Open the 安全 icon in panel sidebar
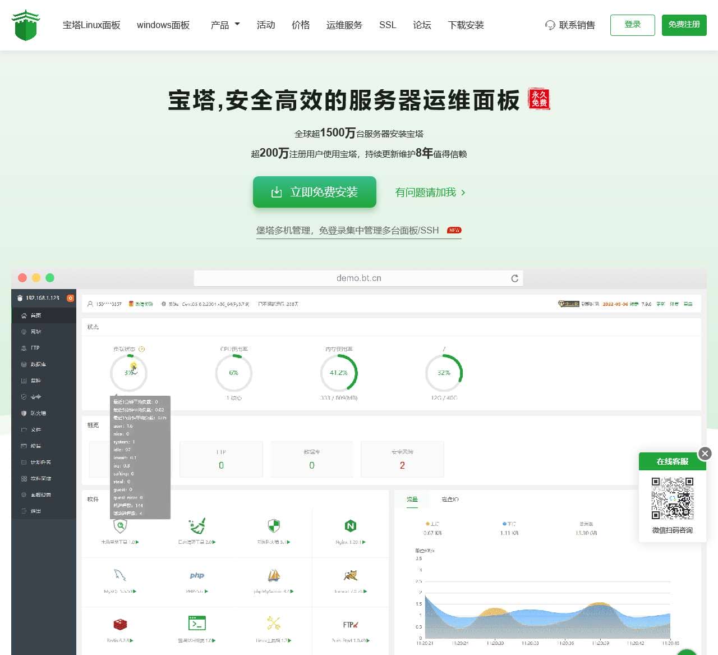This screenshot has height=655, width=718. [x=24, y=397]
